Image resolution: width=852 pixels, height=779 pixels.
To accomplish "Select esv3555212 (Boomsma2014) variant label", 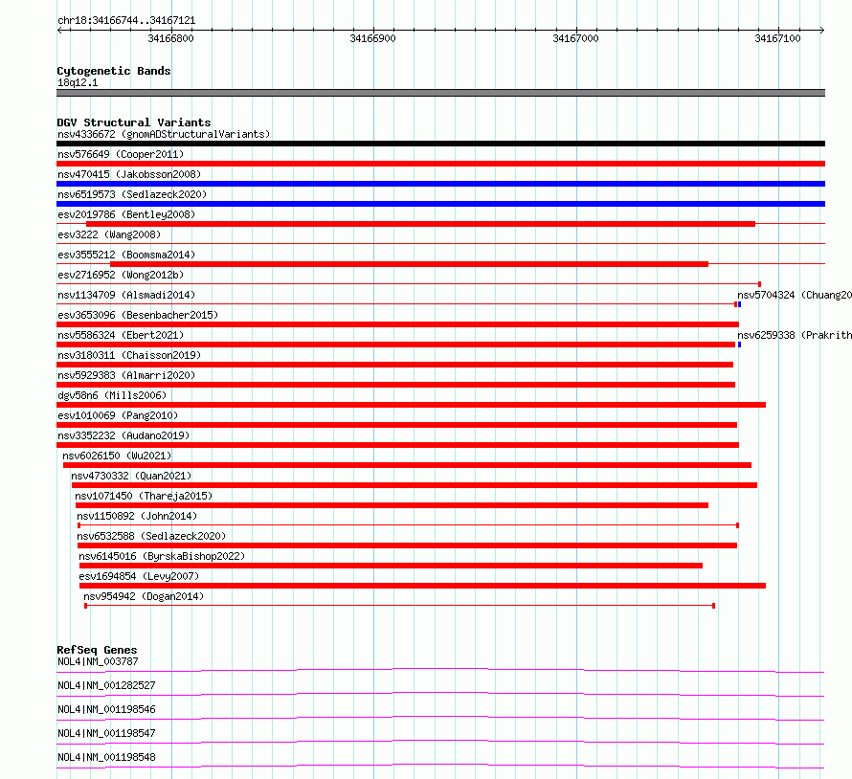I will tap(126, 255).
